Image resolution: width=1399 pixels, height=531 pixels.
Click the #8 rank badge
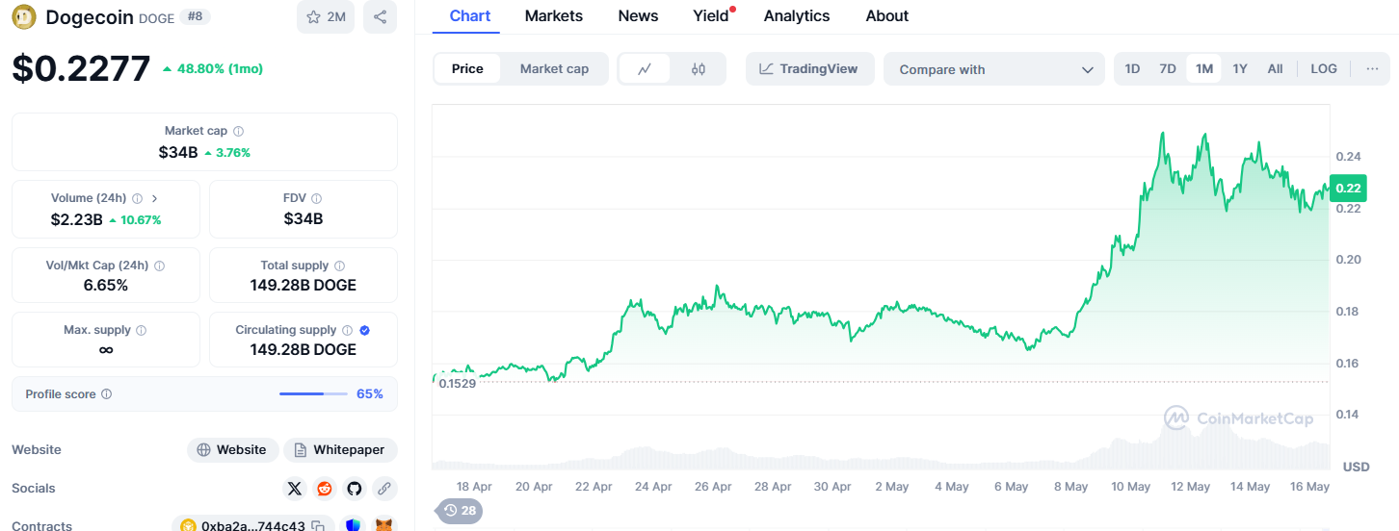[195, 16]
